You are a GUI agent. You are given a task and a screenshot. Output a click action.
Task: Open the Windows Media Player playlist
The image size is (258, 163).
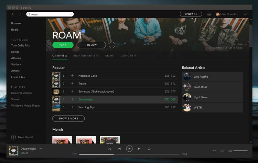[x=25, y=106]
